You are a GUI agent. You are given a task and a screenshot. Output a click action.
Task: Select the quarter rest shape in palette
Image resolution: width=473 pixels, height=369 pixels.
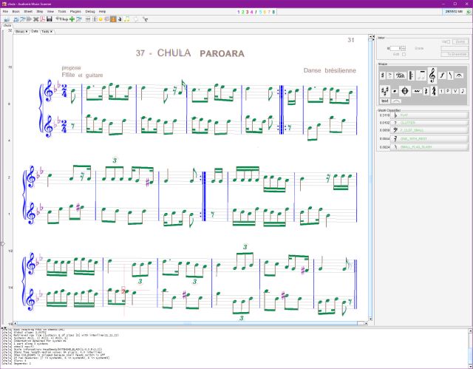(x=426, y=91)
